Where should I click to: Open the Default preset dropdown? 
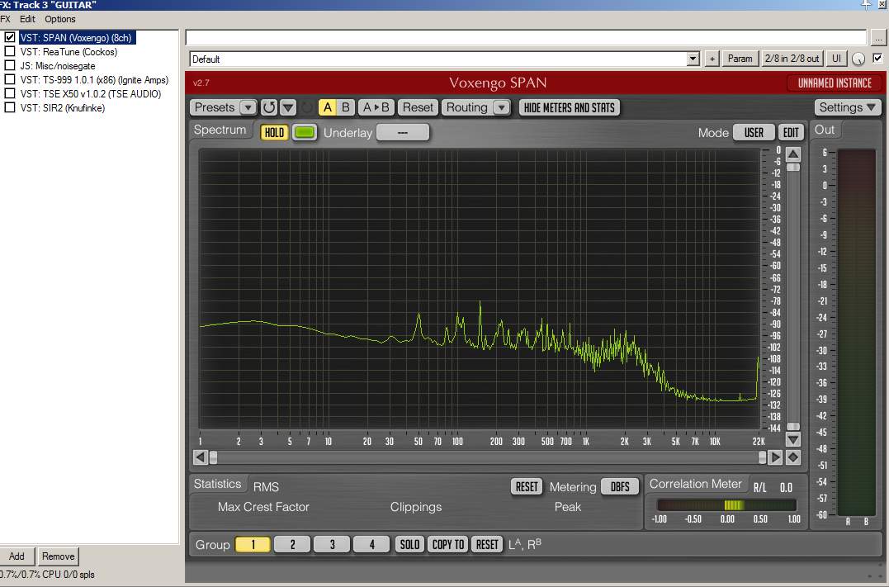(x=693, y=59)
